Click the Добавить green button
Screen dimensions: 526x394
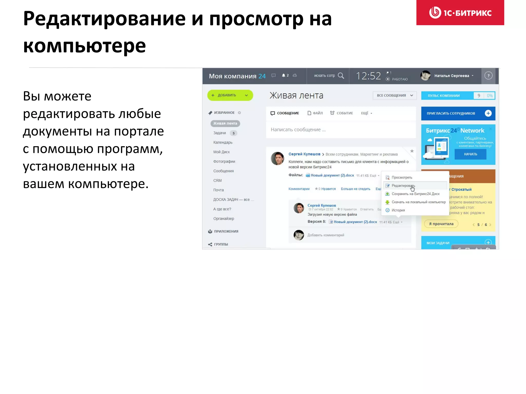[x=230, y=95]
